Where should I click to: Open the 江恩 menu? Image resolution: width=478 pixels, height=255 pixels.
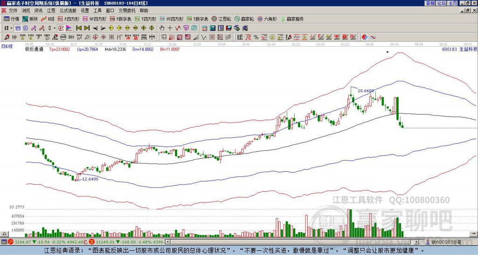click(51, 11)
